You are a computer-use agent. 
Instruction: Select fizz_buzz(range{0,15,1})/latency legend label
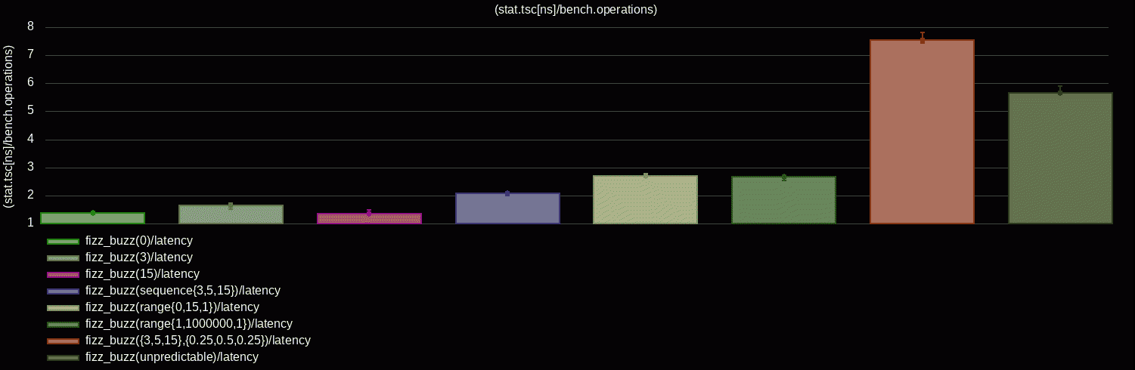tap(172, 307)
